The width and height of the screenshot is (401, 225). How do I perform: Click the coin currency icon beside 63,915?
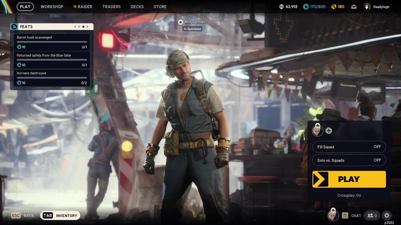point(281,7)
